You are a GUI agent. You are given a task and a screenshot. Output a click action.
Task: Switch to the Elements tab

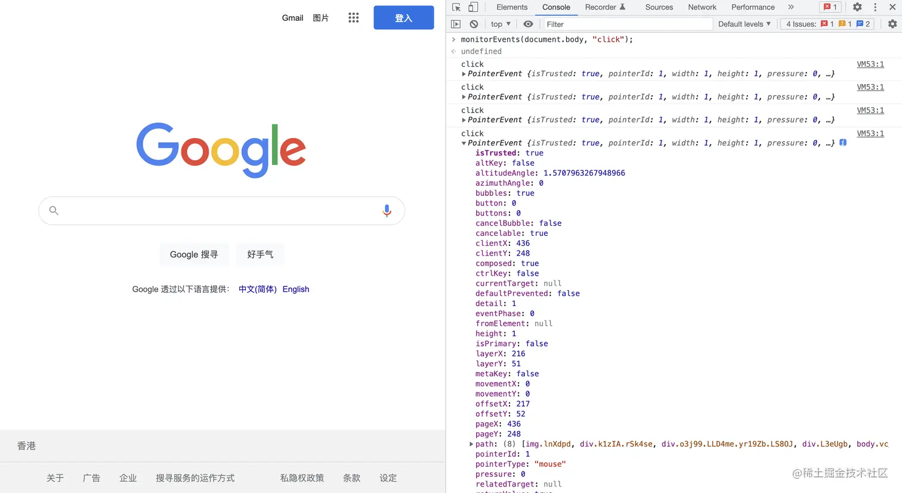point(512,7)
